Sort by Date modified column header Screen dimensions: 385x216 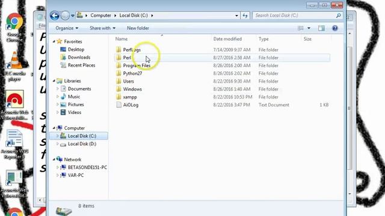pos(227,39)
